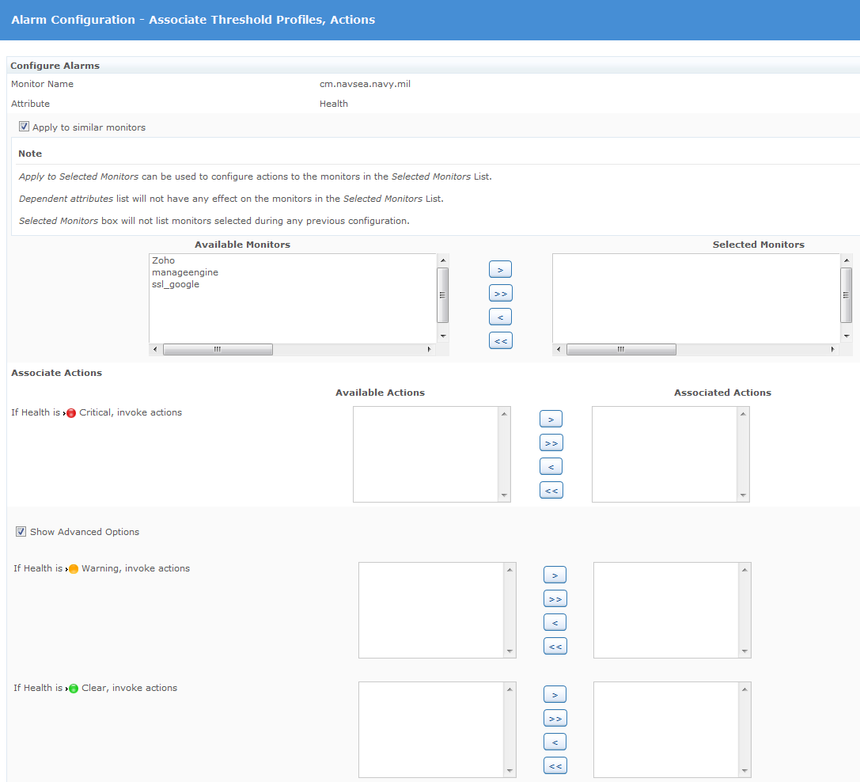Screen dimensions: 860x782
Task: Add all monitors using the >> button
Action: pyautogui.click(x=500, y=294)
